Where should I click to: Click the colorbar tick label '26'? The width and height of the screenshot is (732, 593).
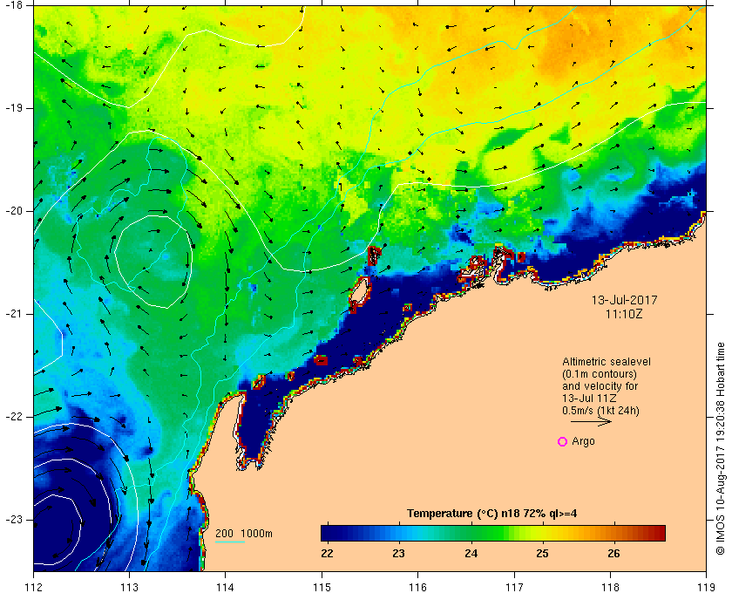pos(613,554)
